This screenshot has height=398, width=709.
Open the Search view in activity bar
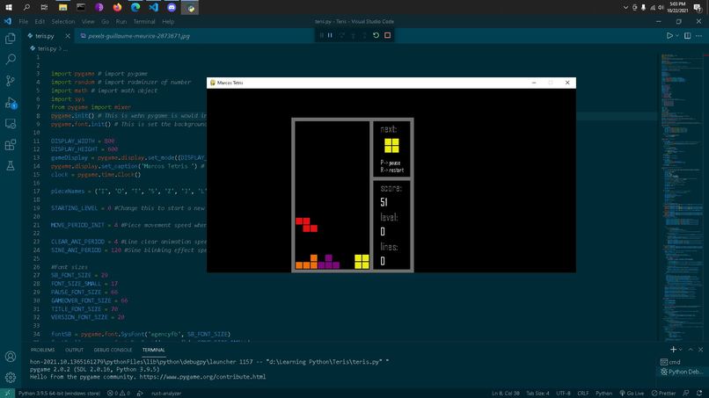click(x=11, y=59)
